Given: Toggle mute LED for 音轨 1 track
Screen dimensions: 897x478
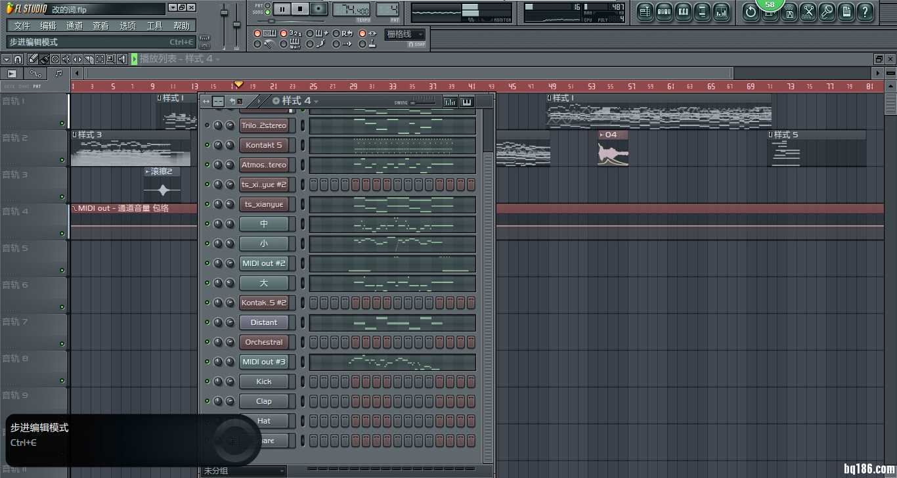Looking at the screenshot, I should [x=62, y=123].
